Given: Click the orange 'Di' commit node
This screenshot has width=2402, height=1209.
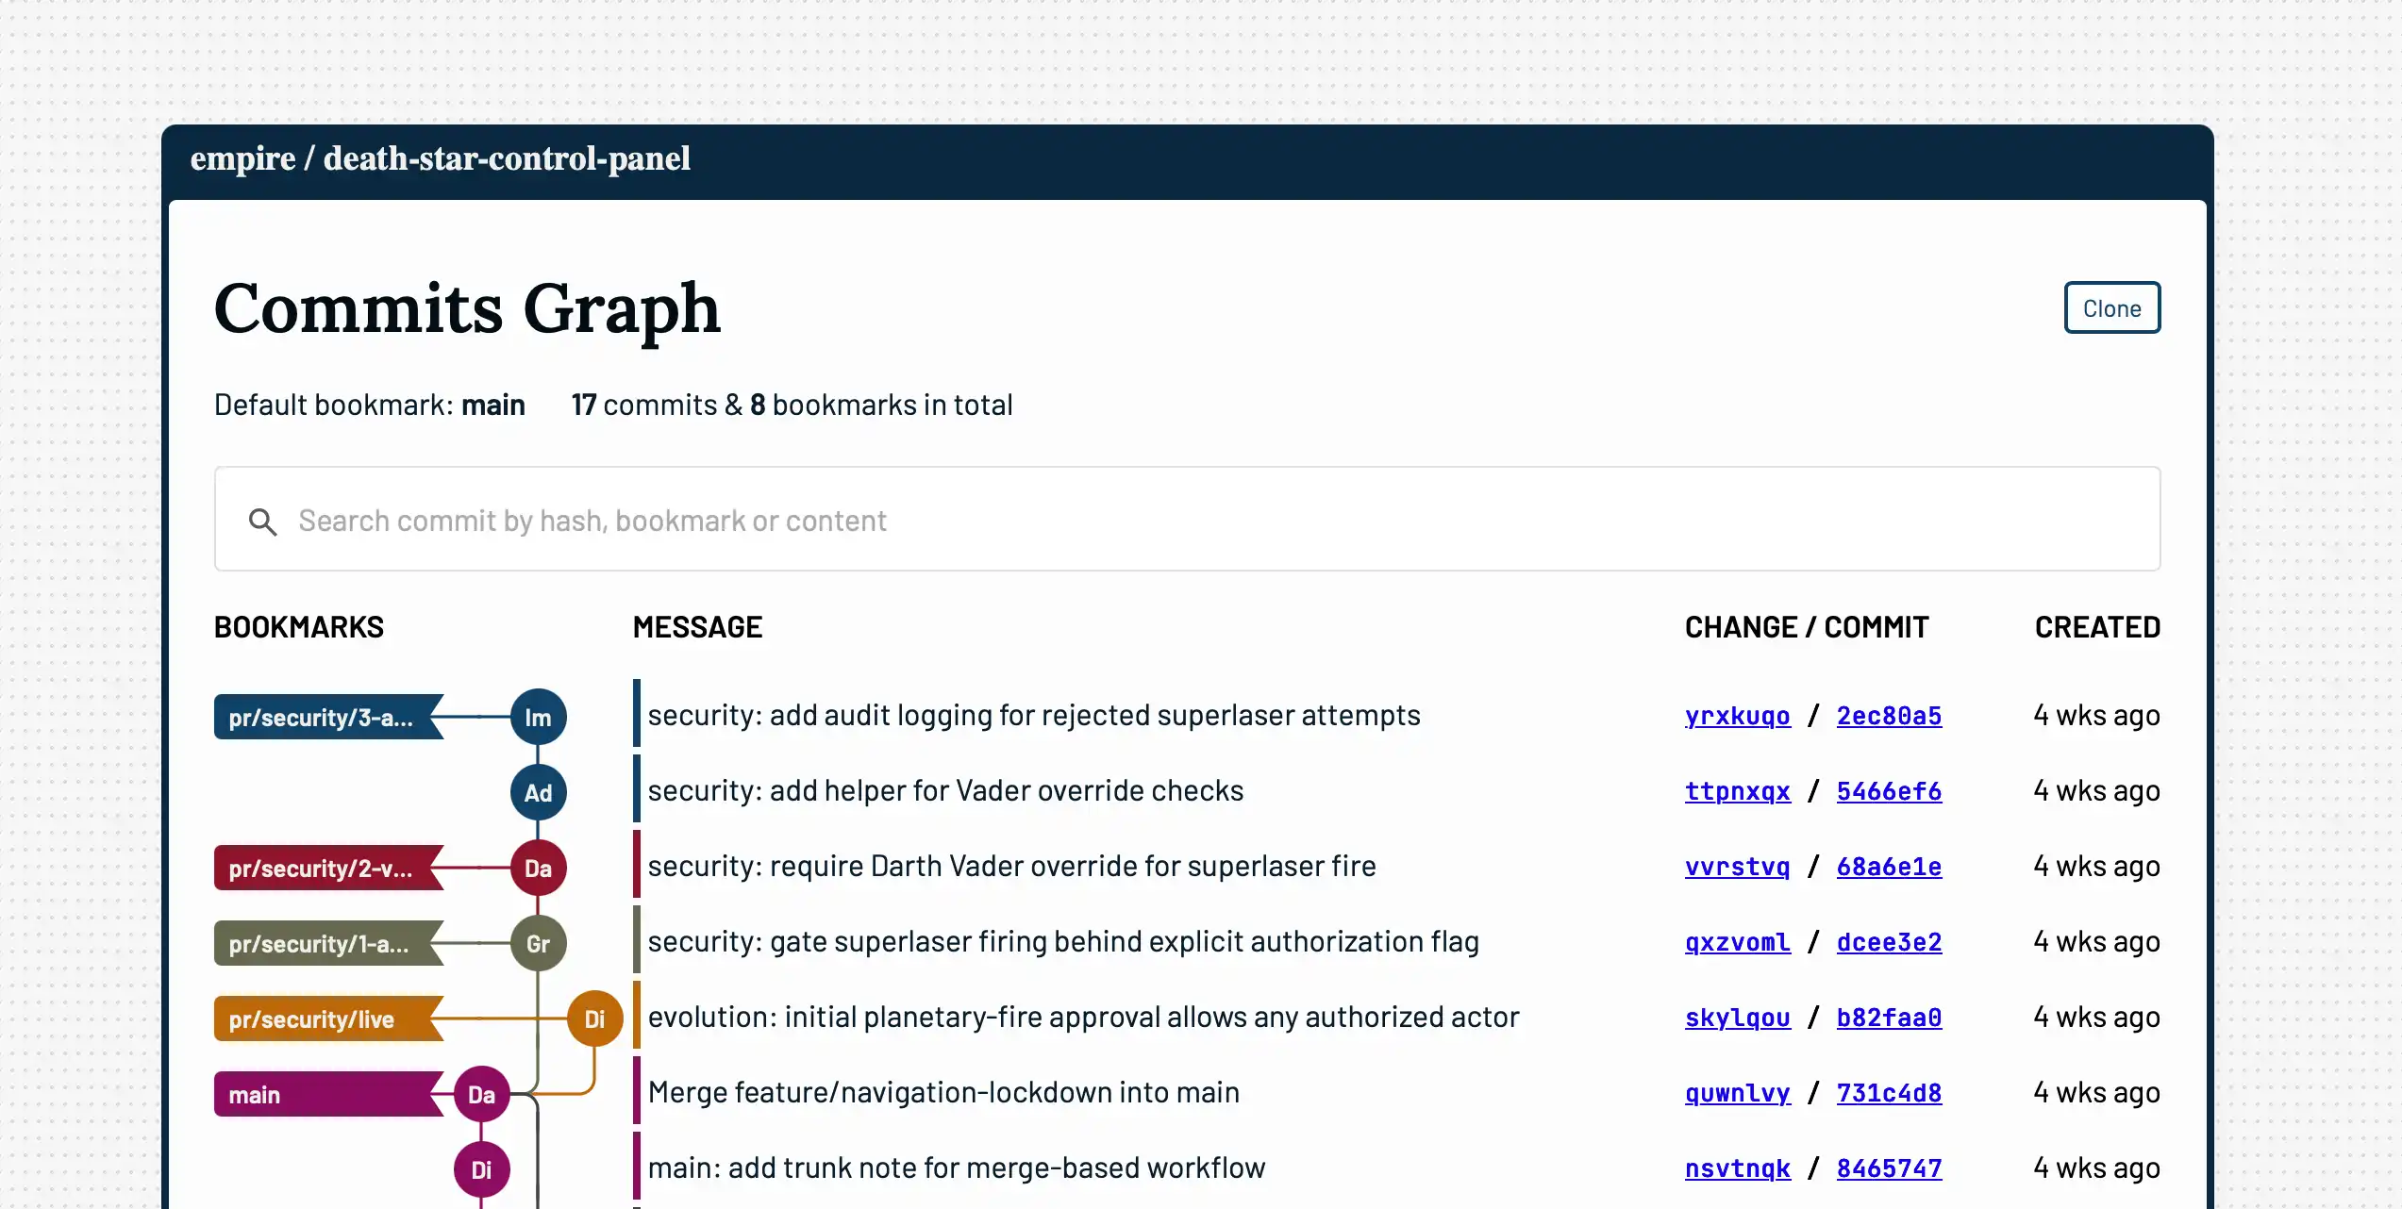Looking at the screenshot, I should pyautogui.click(x=594, y=1019).
